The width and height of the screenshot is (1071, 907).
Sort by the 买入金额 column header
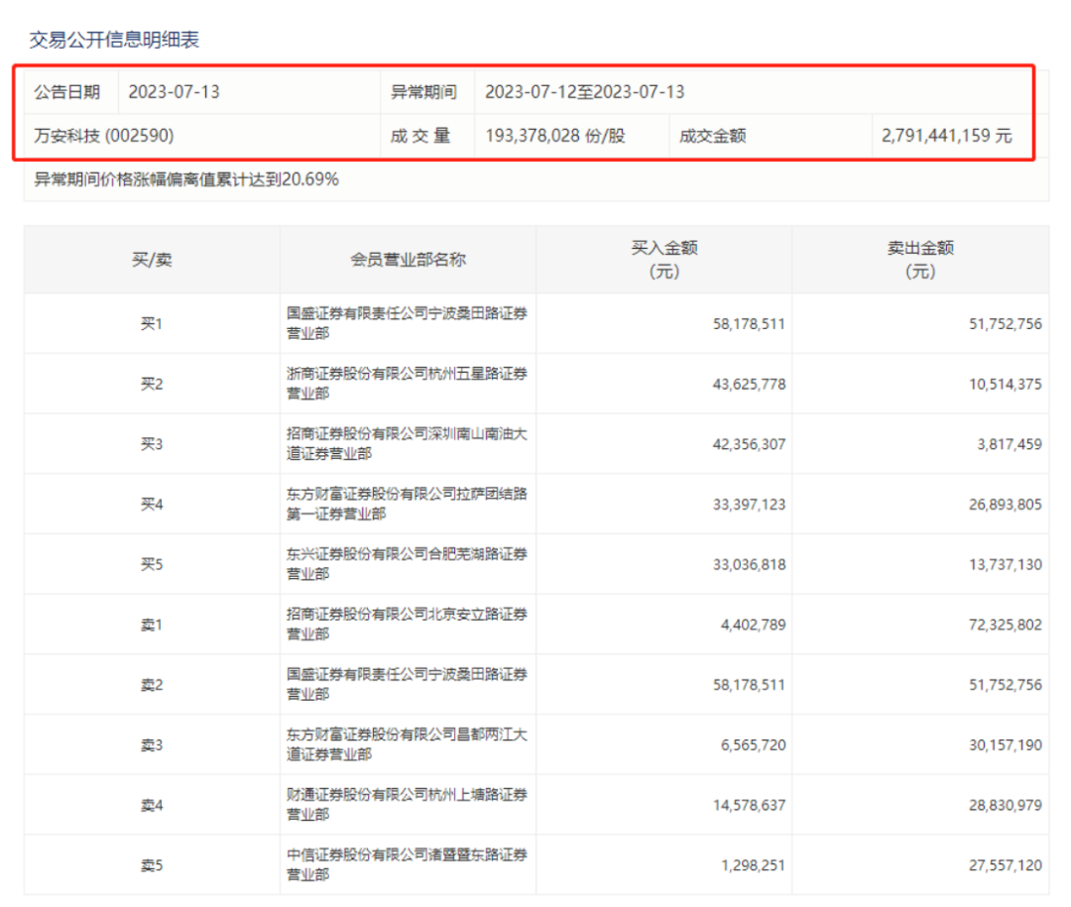click(x=663, y=260)
